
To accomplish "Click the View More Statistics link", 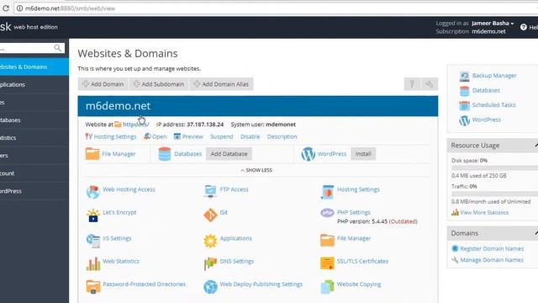I will point(484,213).
